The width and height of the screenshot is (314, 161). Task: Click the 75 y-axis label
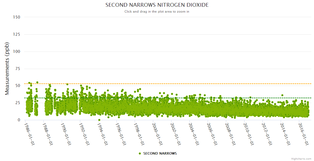pyautogui.click(x=18, y=69)
